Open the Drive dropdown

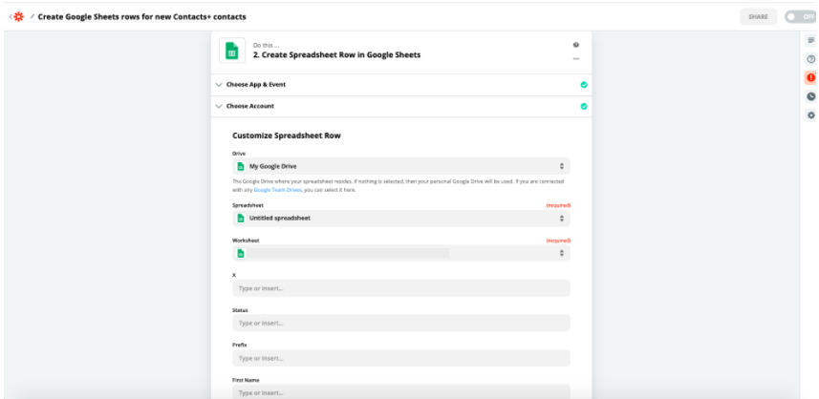pyautogui.click(x=401, y=166)
